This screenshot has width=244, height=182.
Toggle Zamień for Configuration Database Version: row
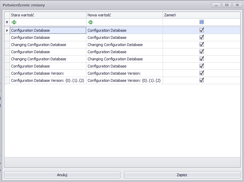click(x=201, y=73)
